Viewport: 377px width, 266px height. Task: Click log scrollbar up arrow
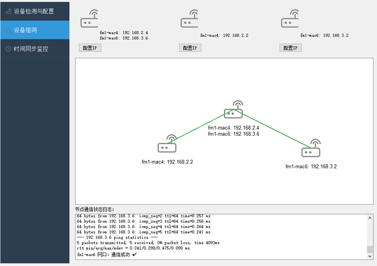coord(370,218)
